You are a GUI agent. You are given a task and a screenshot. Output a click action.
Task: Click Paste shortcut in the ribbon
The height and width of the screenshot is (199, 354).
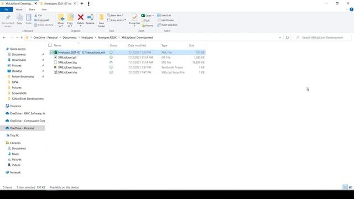[x=44, y=25]
